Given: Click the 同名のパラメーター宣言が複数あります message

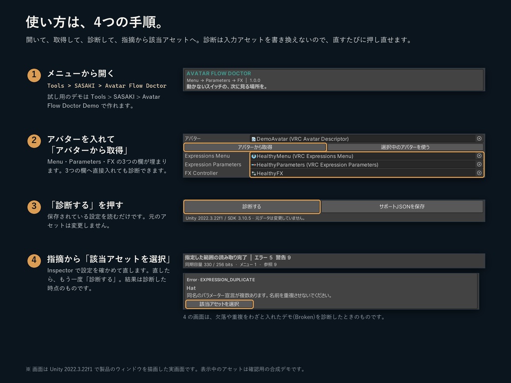Looking at the screenshot, I should coord(259,295).
